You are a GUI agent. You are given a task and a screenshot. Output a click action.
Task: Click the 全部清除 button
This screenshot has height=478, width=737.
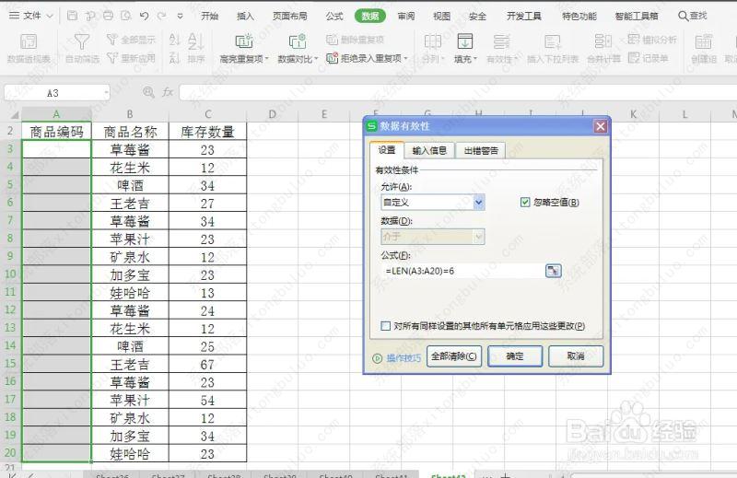tap(453, 356)
